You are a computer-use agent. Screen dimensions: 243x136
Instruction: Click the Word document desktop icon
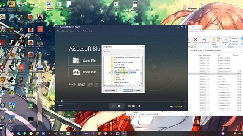click(49, 6)
